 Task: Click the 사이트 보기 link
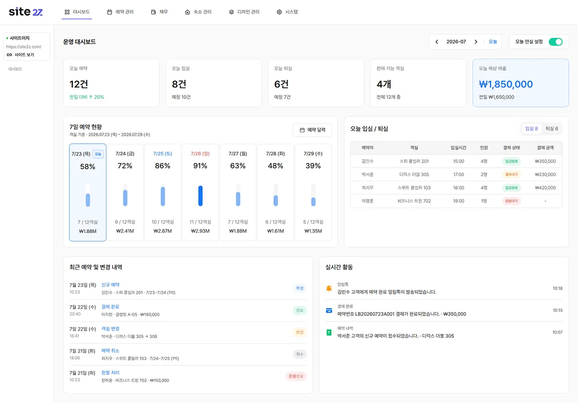[x=24, y=55]
